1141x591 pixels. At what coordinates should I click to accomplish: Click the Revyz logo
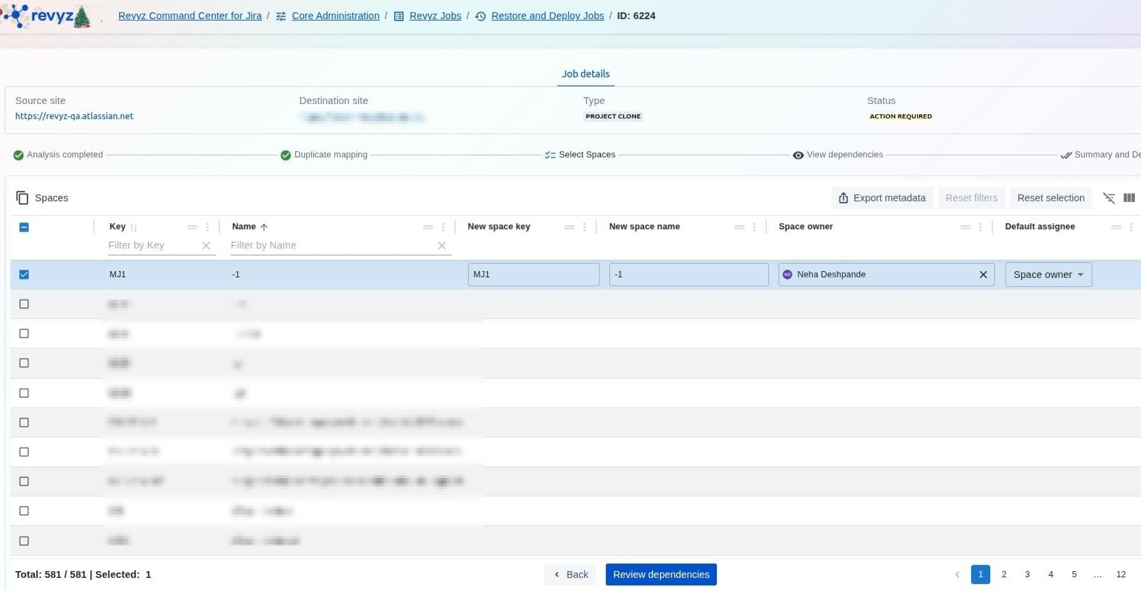pos(48,16)
